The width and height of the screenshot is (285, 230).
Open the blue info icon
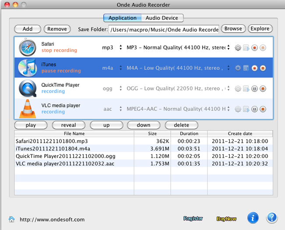point(253,218)
